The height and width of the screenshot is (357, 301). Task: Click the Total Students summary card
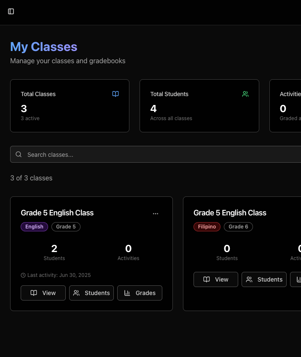pyautogui.click(x=199, y=106)
